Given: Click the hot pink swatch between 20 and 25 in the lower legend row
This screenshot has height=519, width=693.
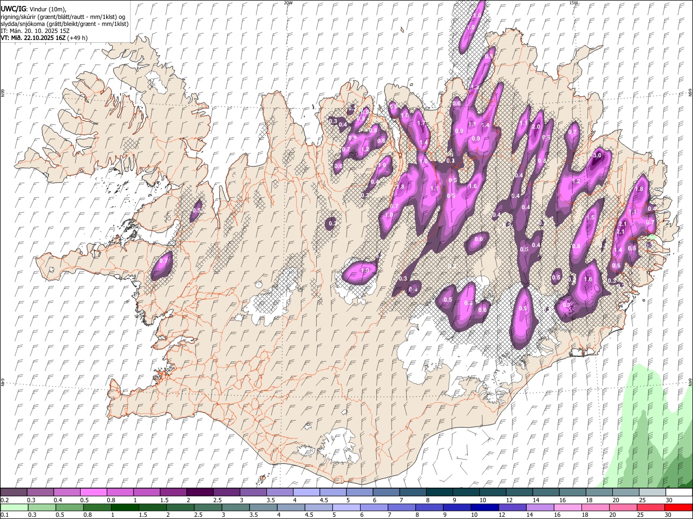Looking at the screenshot, I should click(622, 507).
